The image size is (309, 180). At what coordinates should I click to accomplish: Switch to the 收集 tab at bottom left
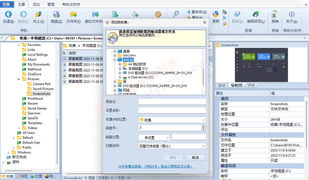click(x=7, y=176)
